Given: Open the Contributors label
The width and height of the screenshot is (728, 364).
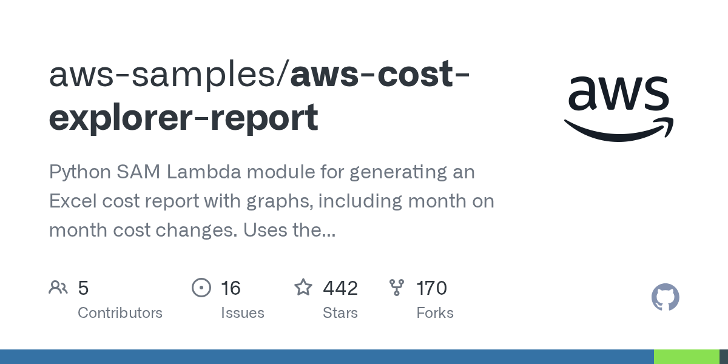Looking at the screenshot, I should 120,313.
